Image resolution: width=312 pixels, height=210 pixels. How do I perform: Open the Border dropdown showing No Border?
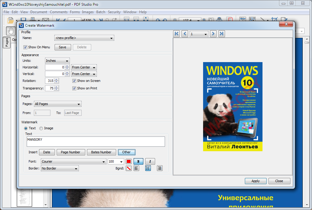(x=60, y=168)
